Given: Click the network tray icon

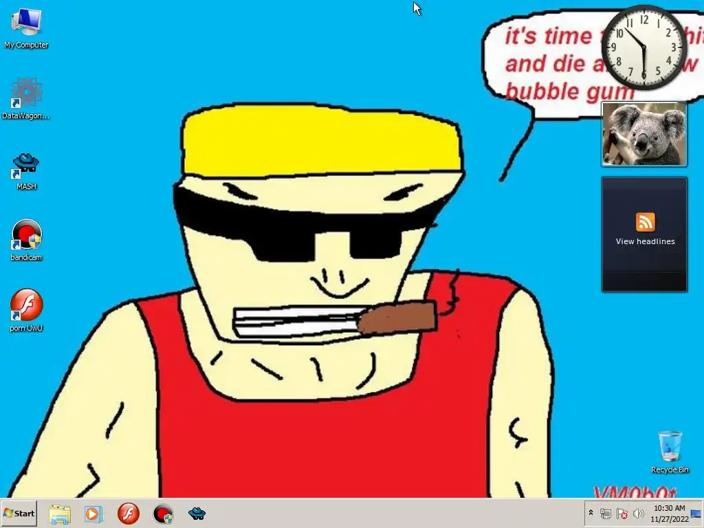Looking at the screenshot, I should tap(606, 513).
